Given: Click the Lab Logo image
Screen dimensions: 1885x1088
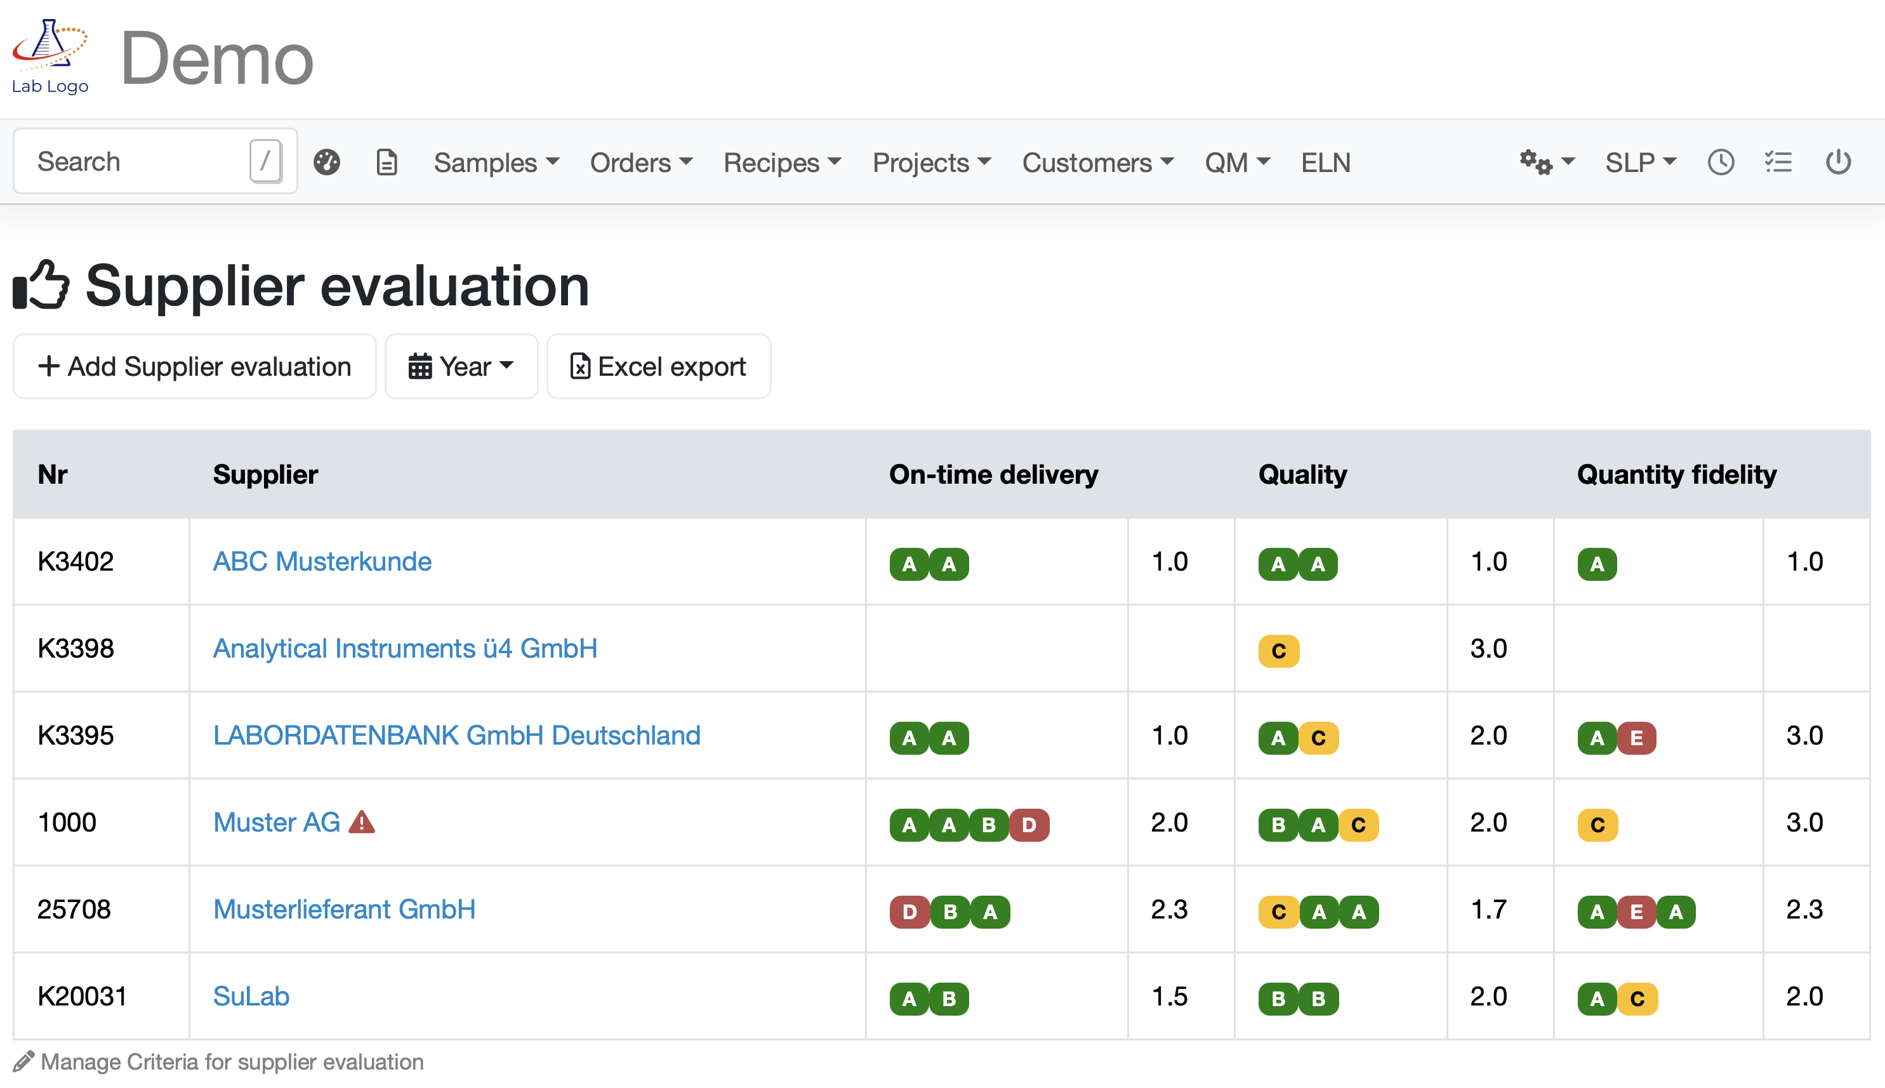Looking at the screenshot, I should point(50,56).
